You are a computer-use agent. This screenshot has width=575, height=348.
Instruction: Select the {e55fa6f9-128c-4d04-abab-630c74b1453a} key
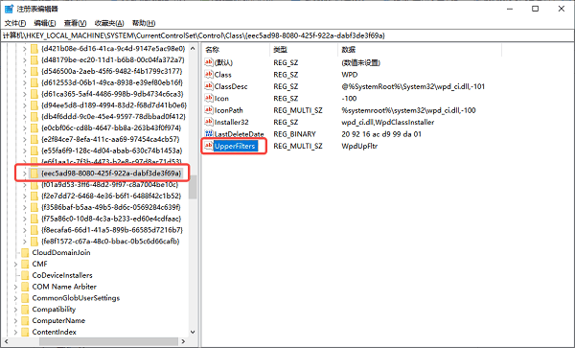coord(111,151)
